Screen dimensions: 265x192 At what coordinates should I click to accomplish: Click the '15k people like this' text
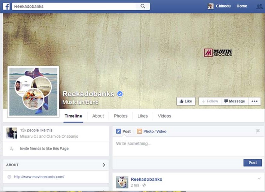click(36, 130)
